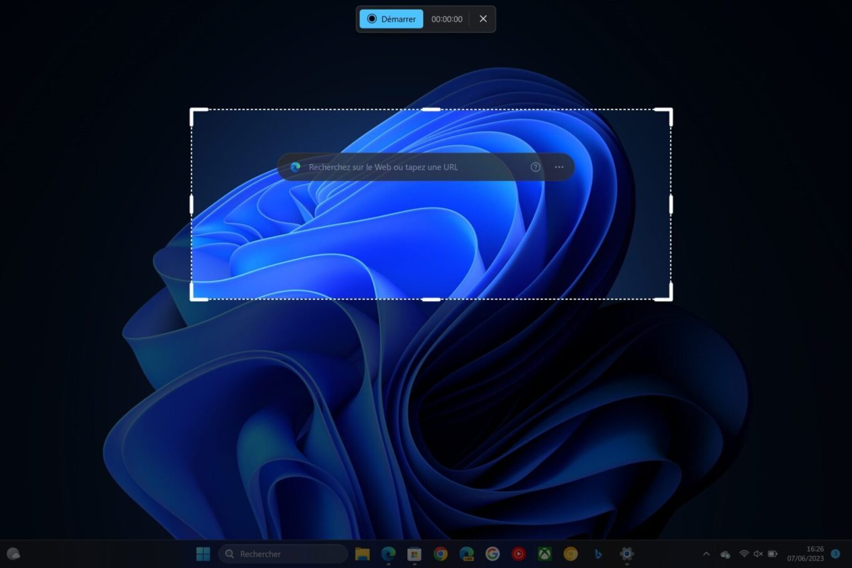Open the yellow circular app icon in taskbar
This screenshot has width=852, height=568.
571,554
